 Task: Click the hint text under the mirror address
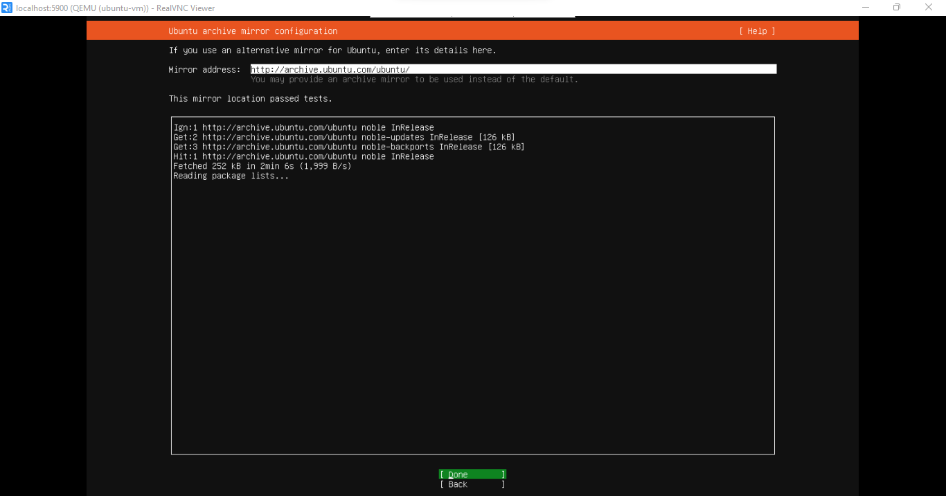click(x=414, y=80)
